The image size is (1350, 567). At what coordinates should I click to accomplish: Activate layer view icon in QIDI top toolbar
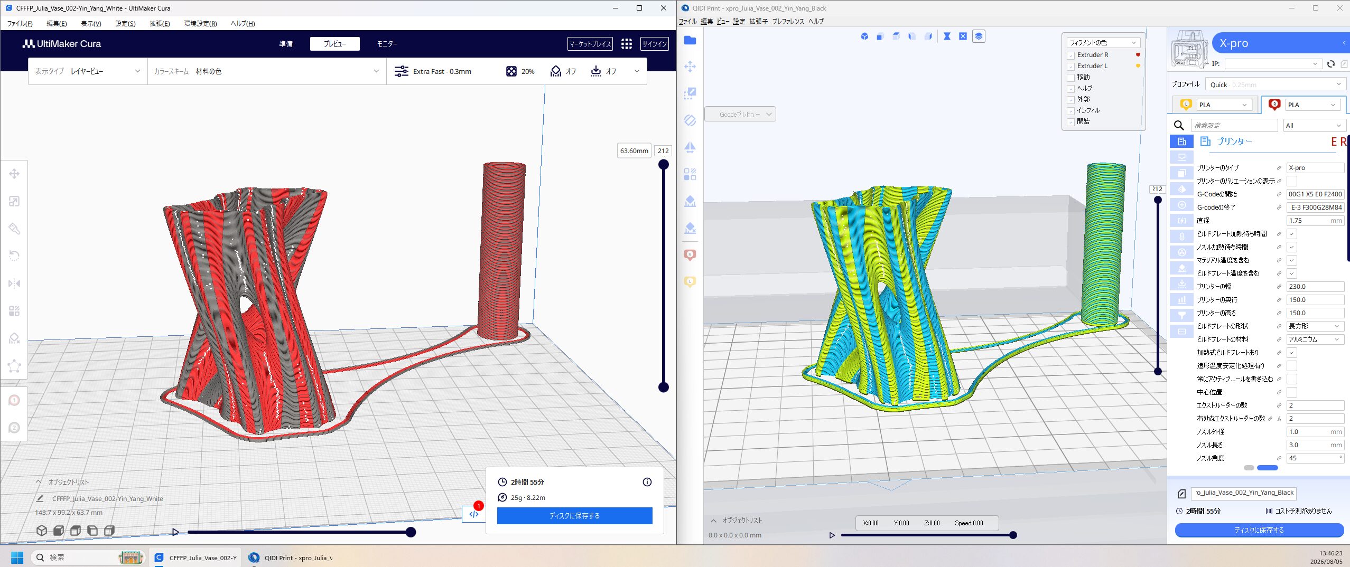pos(979,36)
